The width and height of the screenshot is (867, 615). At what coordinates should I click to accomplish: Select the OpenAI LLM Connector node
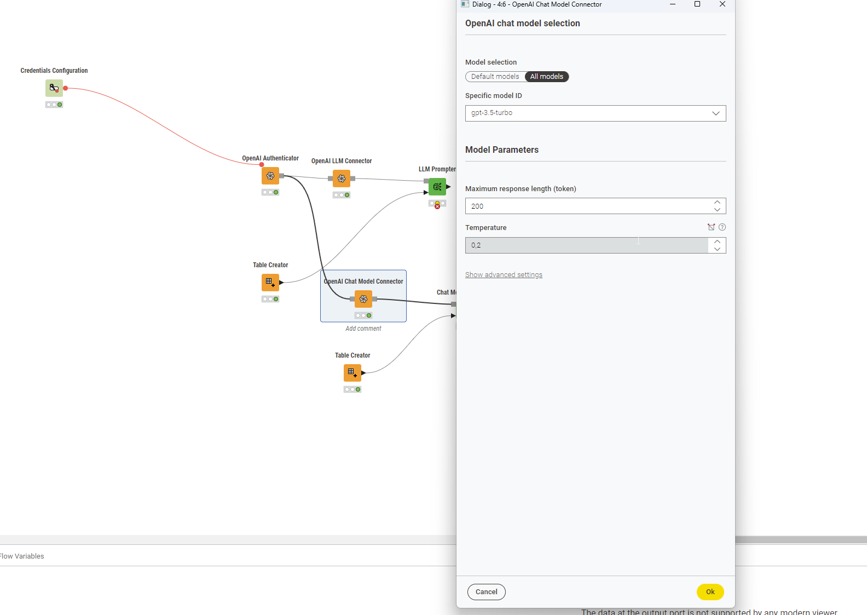tap(342, 179)
